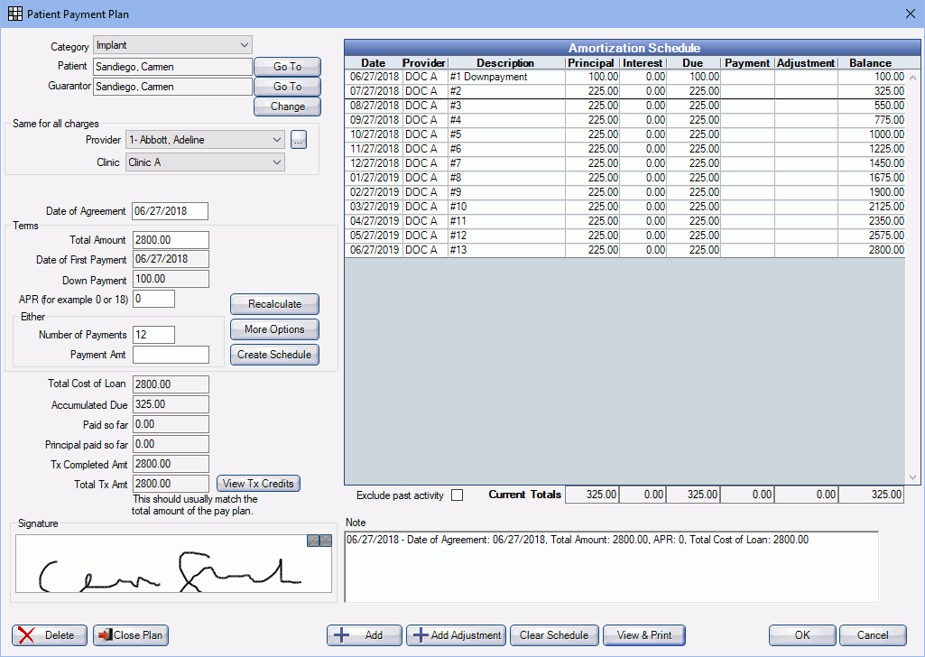
Task: Click the empty Payment Amt field
Action: tap(171, 355)
